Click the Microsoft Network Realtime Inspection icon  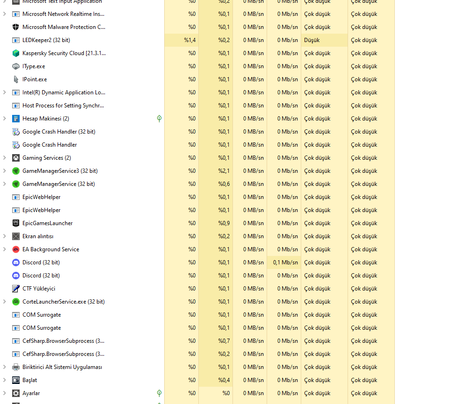tap(16, 14)
